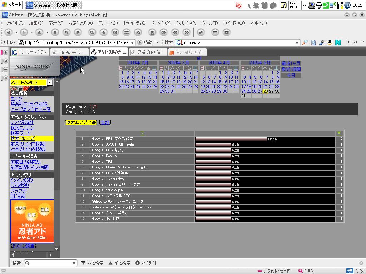Screen dimensions: 366x274
Task: Click the bottom find-in-page search field
Action: tap(50, 263)
